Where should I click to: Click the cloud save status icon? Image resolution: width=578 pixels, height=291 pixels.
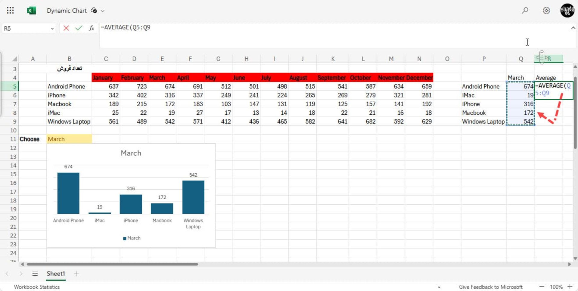(x=94, y=11)
